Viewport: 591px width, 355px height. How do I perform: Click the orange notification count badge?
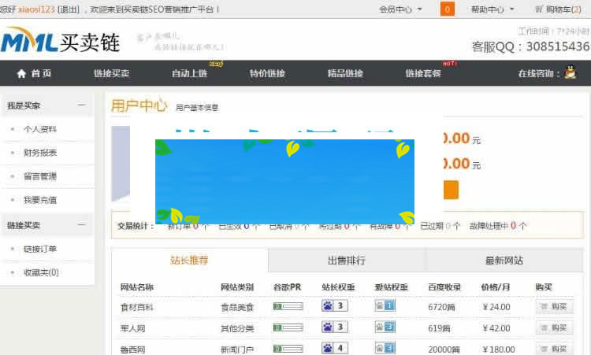(448, 9)
